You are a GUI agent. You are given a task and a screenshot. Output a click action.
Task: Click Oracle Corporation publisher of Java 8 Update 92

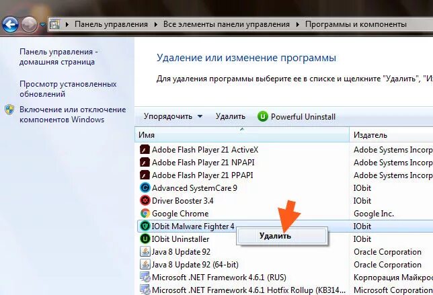click(x=387, y=252)
